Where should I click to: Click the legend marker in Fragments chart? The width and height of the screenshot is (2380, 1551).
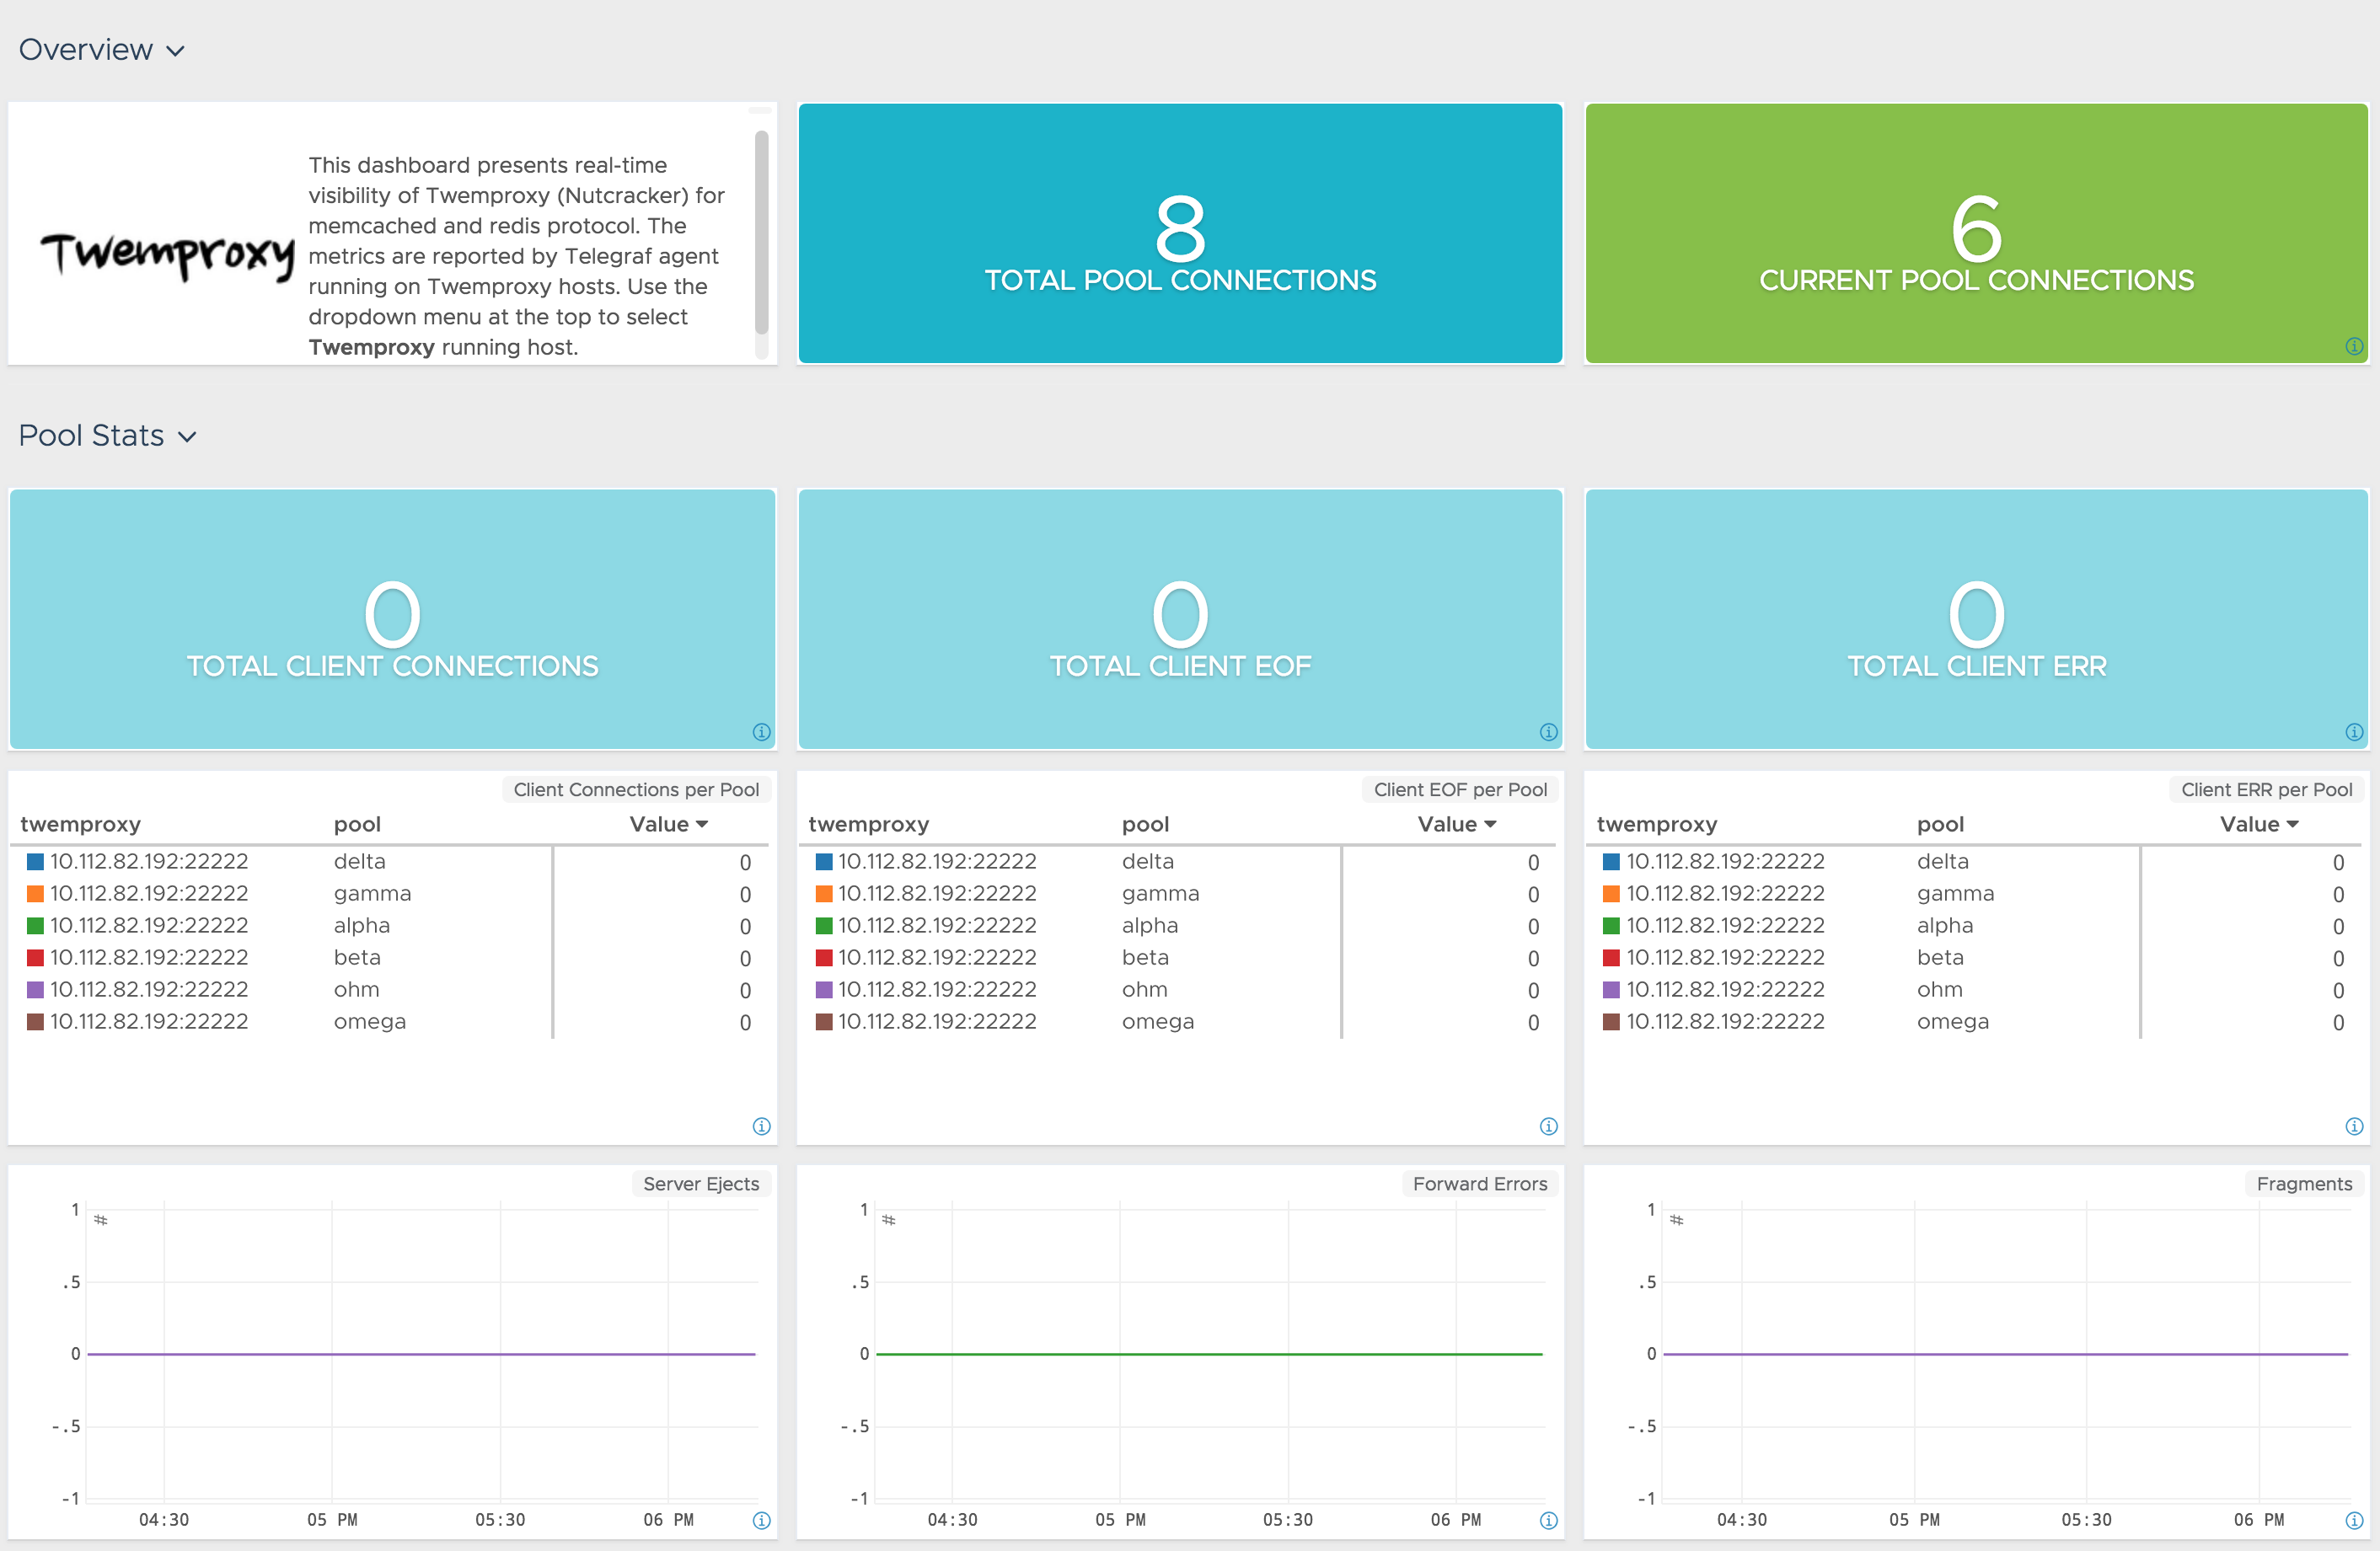1677,1220
